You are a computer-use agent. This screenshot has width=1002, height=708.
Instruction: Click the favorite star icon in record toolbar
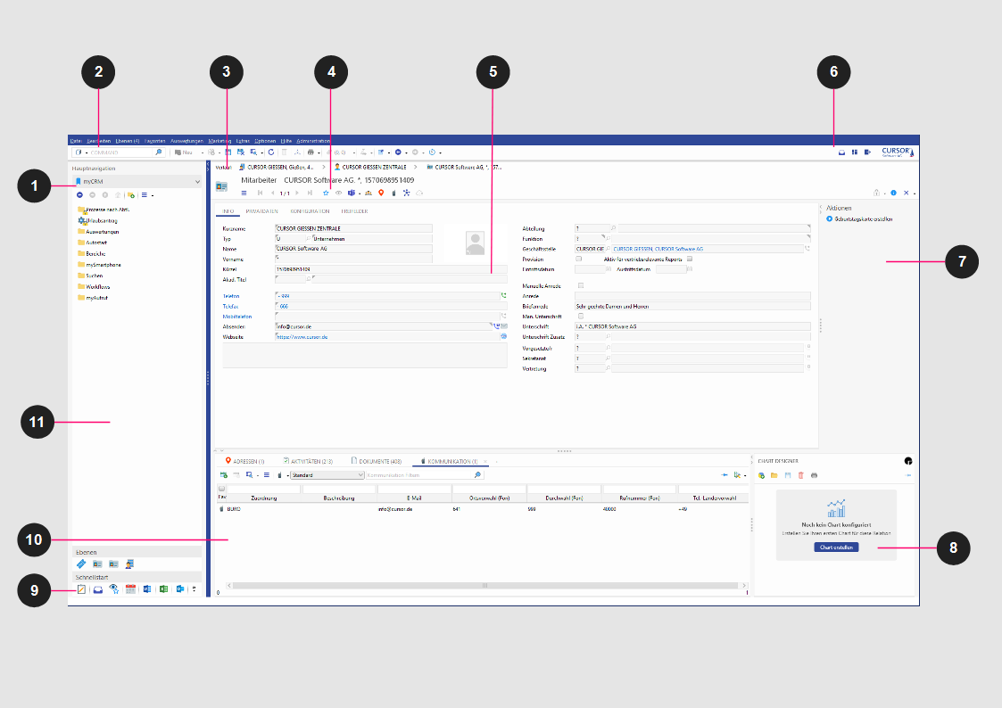[325, 193]
